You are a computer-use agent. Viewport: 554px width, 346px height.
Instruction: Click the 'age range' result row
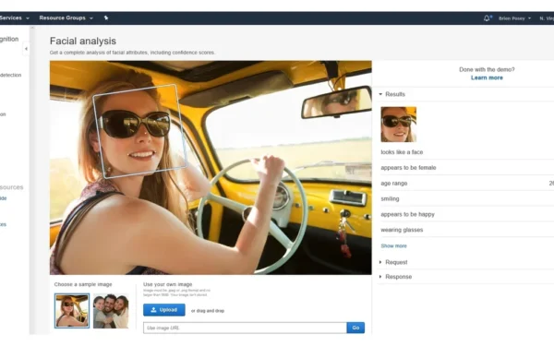coord(467,184)
